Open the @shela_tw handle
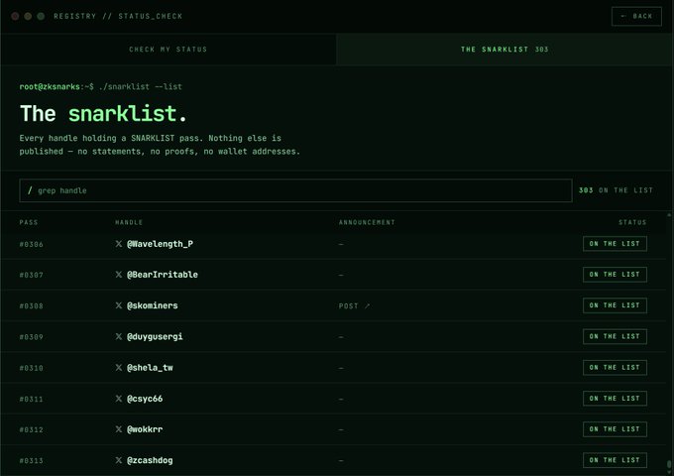 click(150, 368)
